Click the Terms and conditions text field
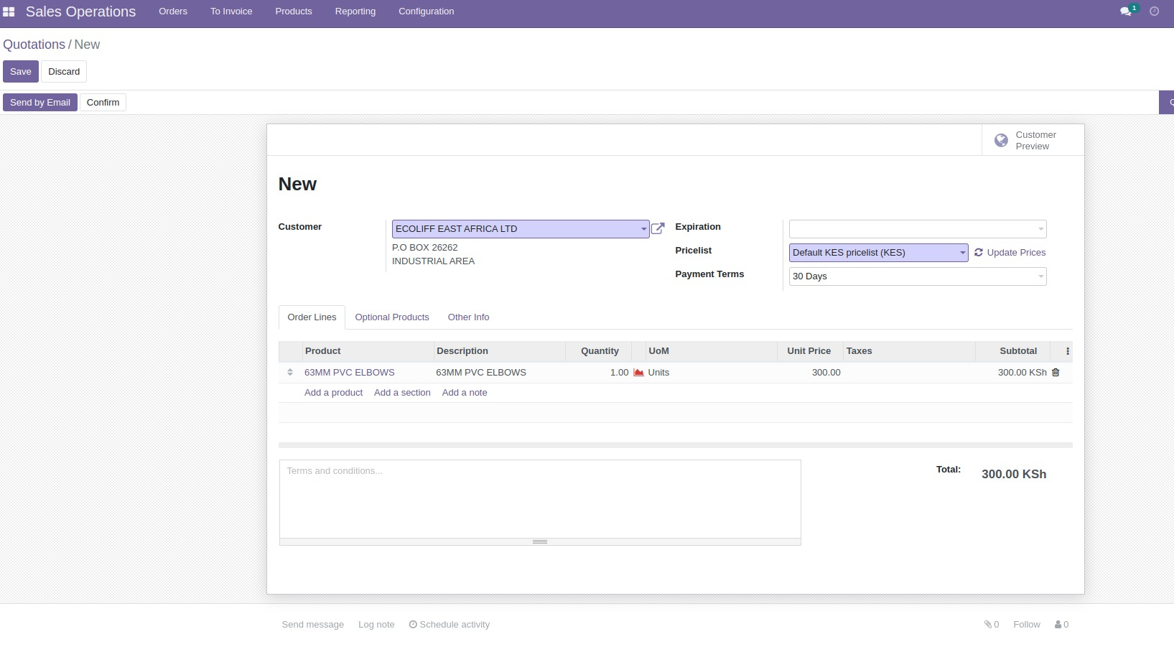The height and width of the screenshot is (652, 1174). coord(539,498)
